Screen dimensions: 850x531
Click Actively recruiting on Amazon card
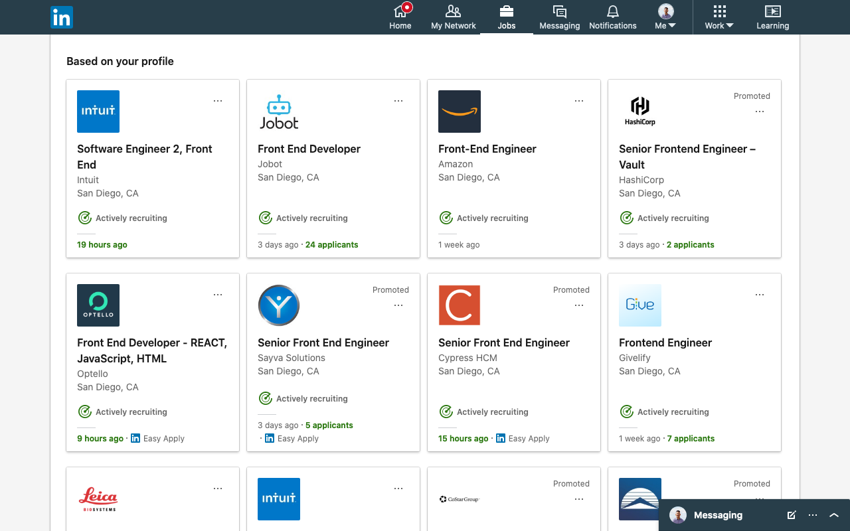(x=484, y=218)
